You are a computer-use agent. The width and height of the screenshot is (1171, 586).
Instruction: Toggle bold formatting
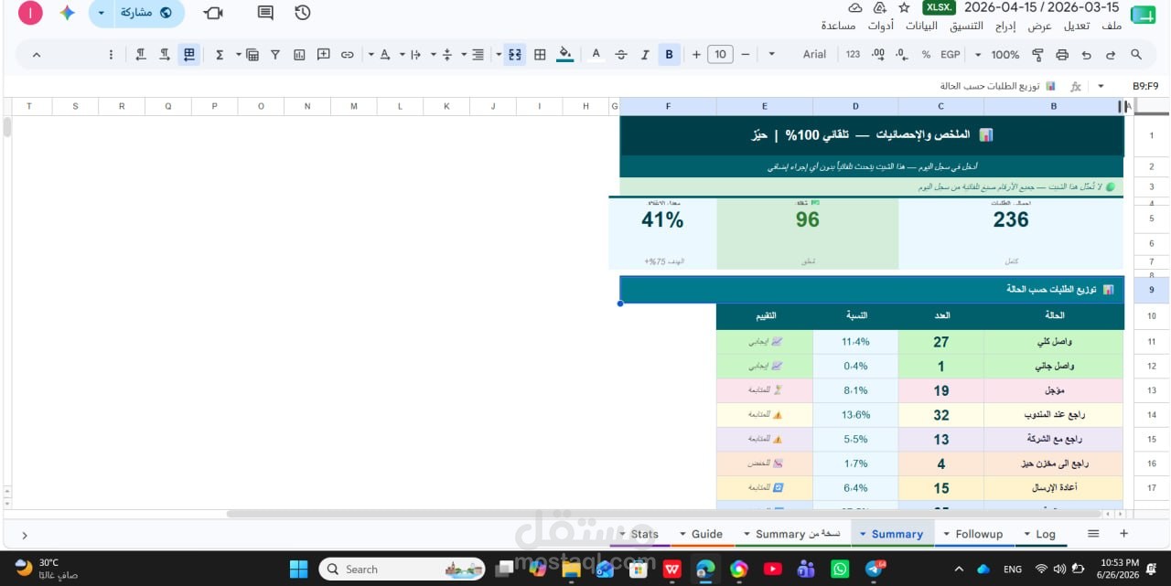[669, 55]
